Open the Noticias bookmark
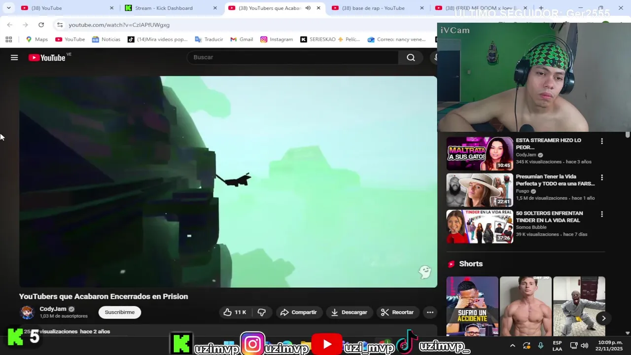Screen dimensions: 631x355 [105, 39]
